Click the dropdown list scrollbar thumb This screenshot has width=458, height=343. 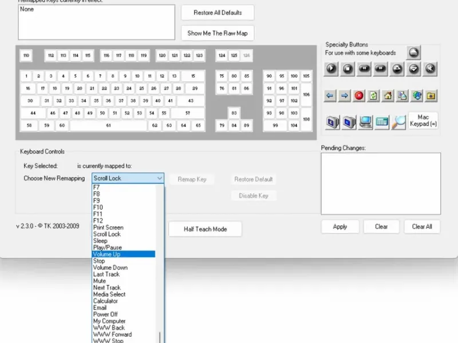click(x=160, y=337)
